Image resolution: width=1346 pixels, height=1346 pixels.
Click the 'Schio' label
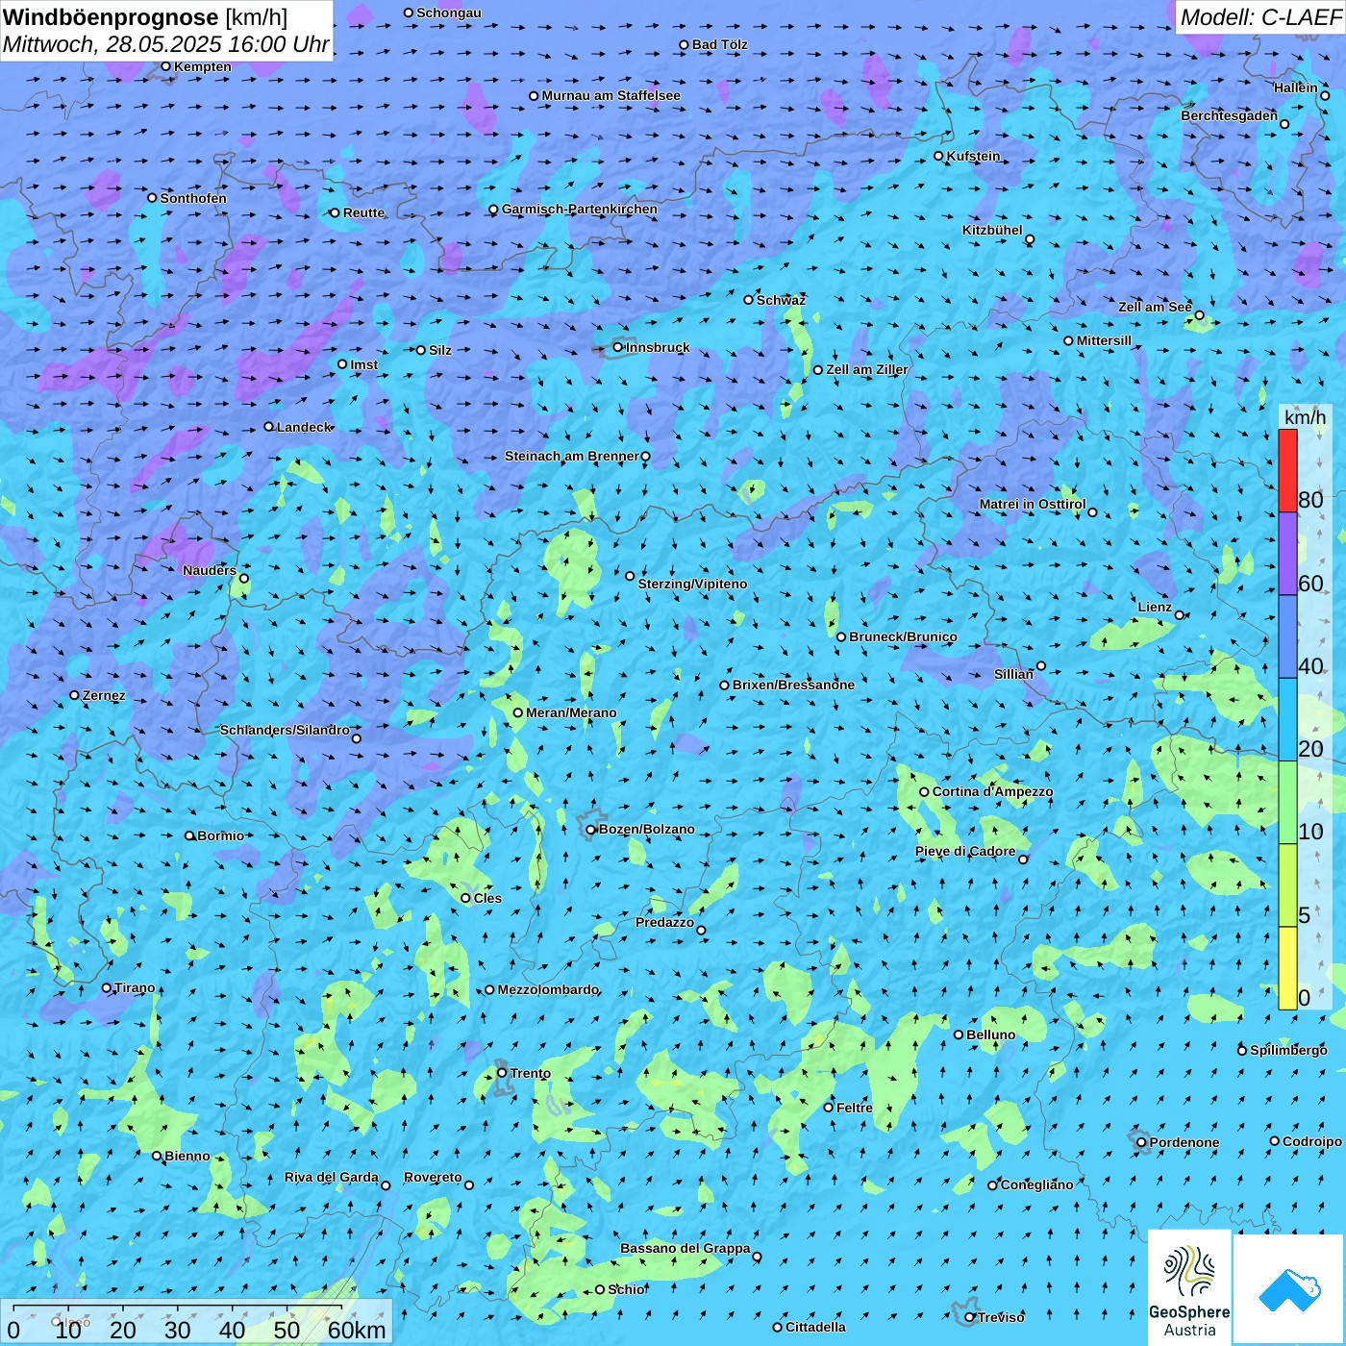(627, 1289)
